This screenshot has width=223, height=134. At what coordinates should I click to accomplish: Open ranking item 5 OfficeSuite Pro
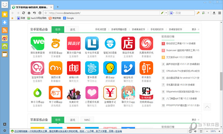pos(181,71)
